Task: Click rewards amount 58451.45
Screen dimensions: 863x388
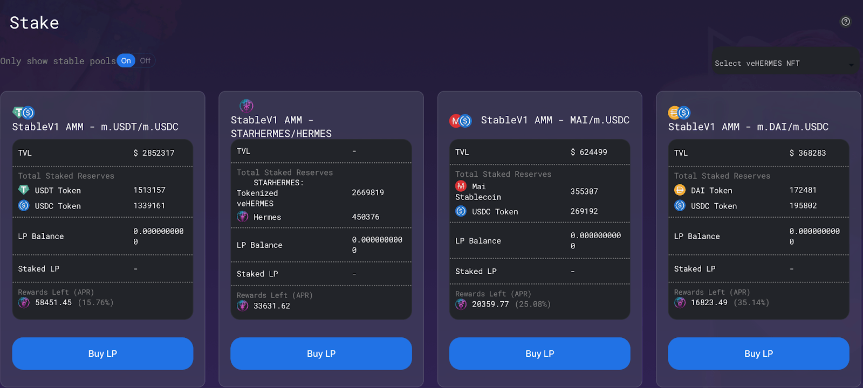Action: (53, 302)
